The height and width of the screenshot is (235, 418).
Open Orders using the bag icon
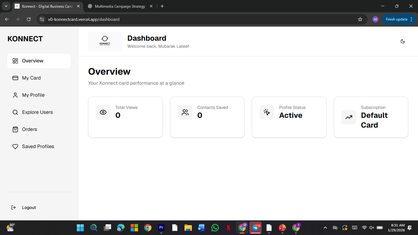tap(15, 129)
